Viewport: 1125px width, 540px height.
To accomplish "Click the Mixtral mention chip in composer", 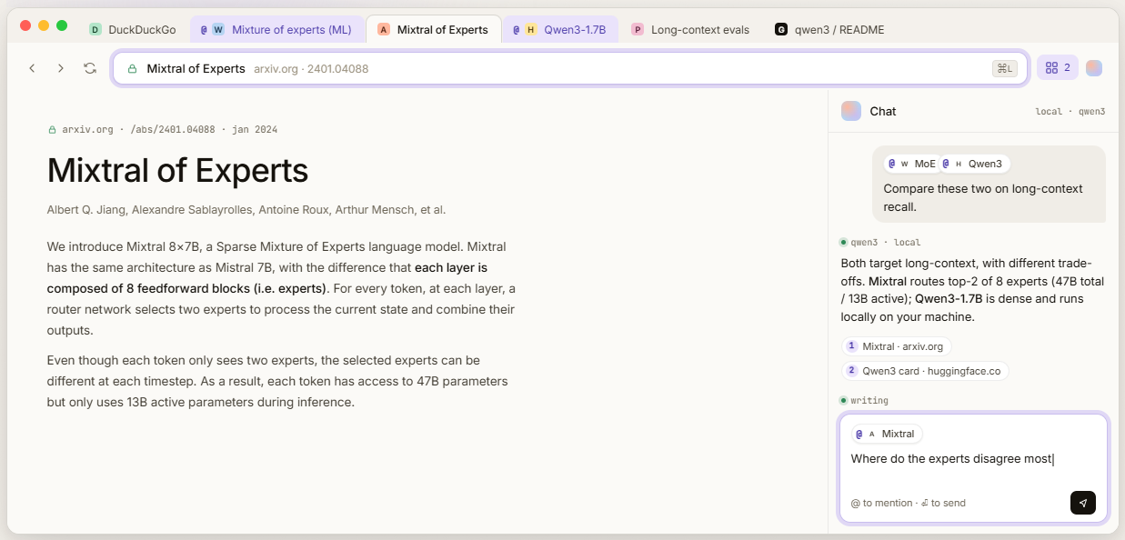I will [x=887, y=434].
